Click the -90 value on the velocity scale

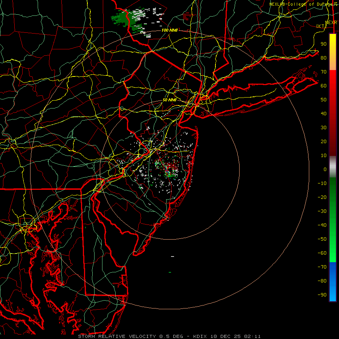tap(322, 295)
